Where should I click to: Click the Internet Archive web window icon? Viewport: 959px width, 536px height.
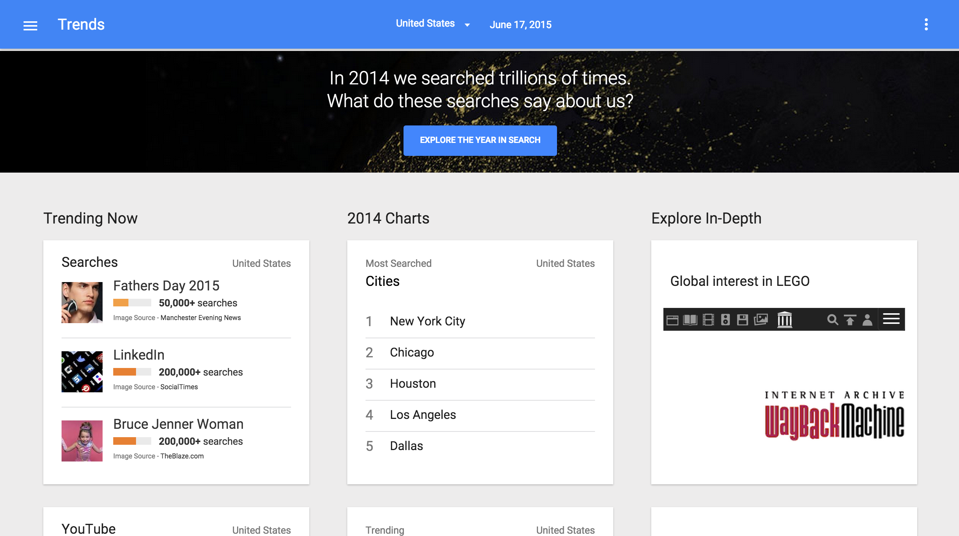(672, 320)
